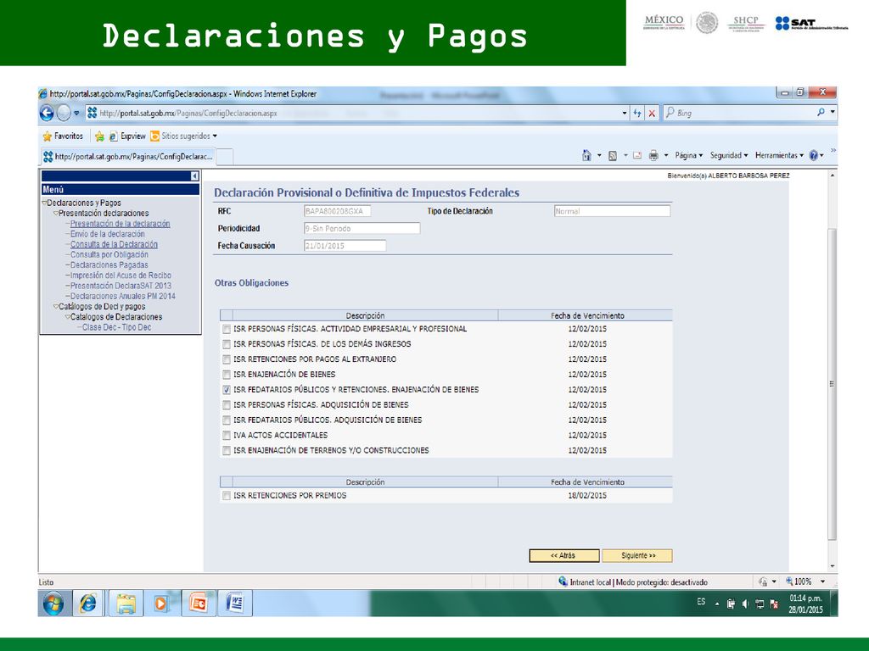Click the Home page icon
The image size is (869, 651).
[586, 156]
